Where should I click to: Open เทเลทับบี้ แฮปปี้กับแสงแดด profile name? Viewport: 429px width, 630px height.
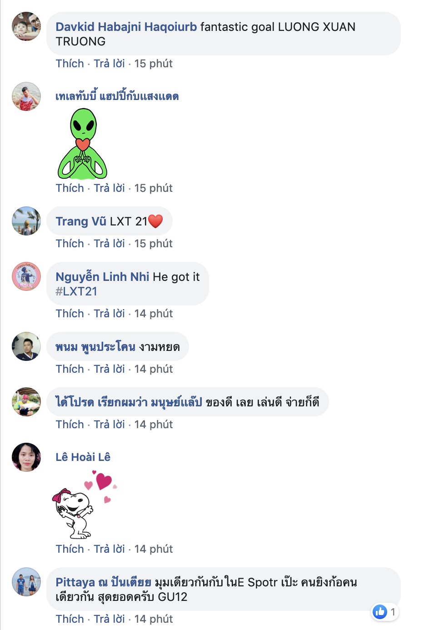coord(117,96)
